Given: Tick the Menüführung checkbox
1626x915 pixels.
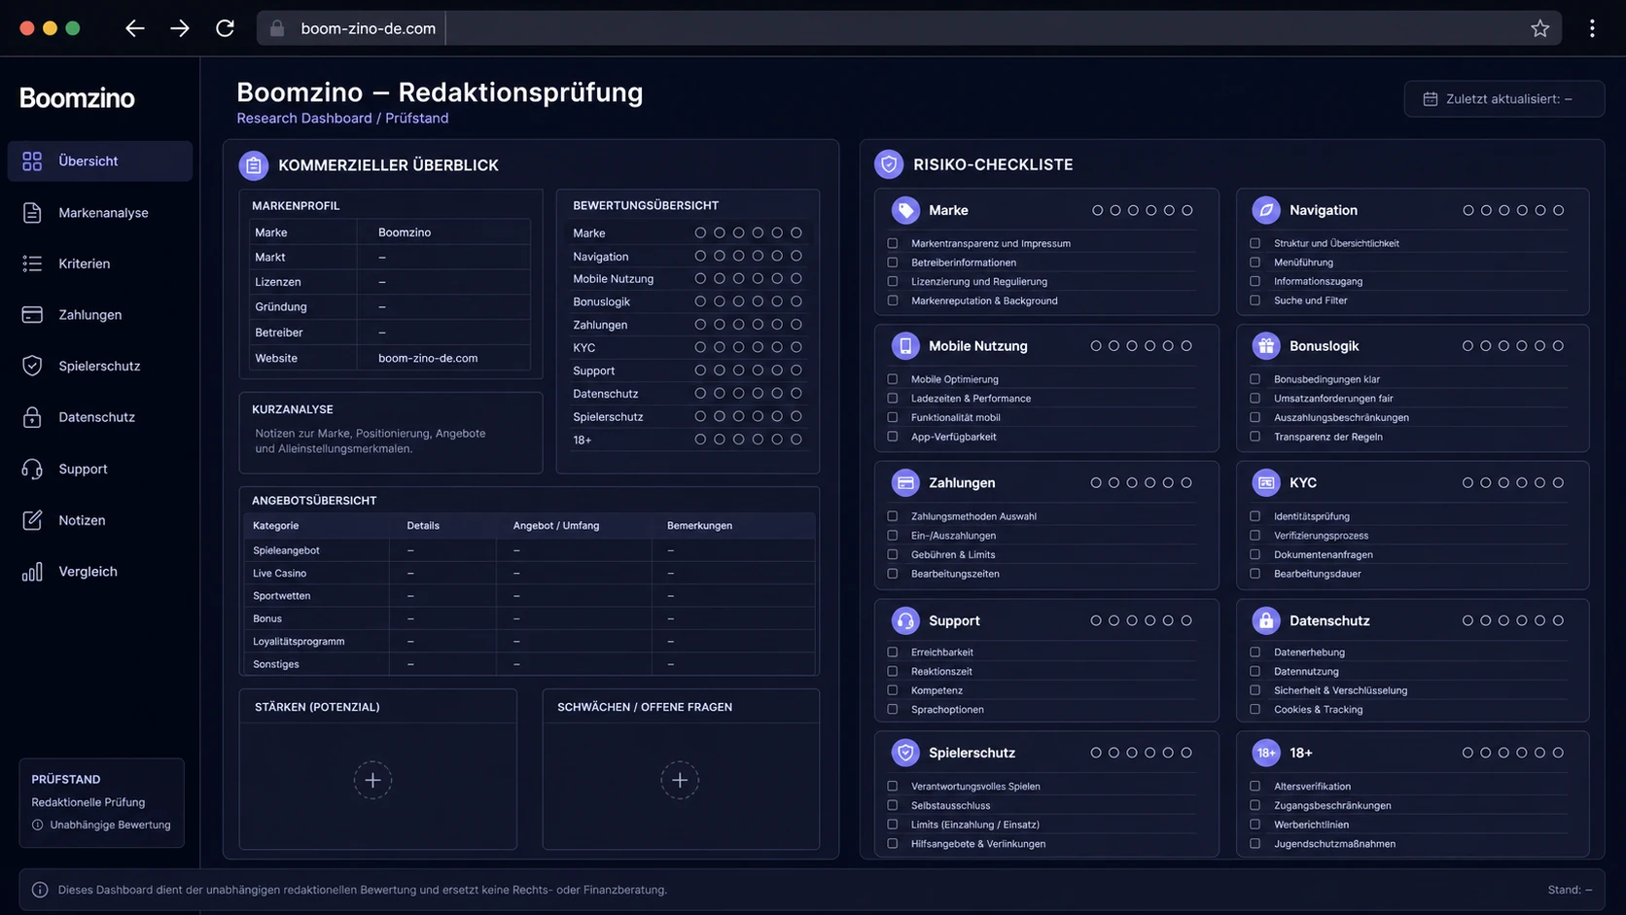Looking at the screenshot, I should 1255,263.
